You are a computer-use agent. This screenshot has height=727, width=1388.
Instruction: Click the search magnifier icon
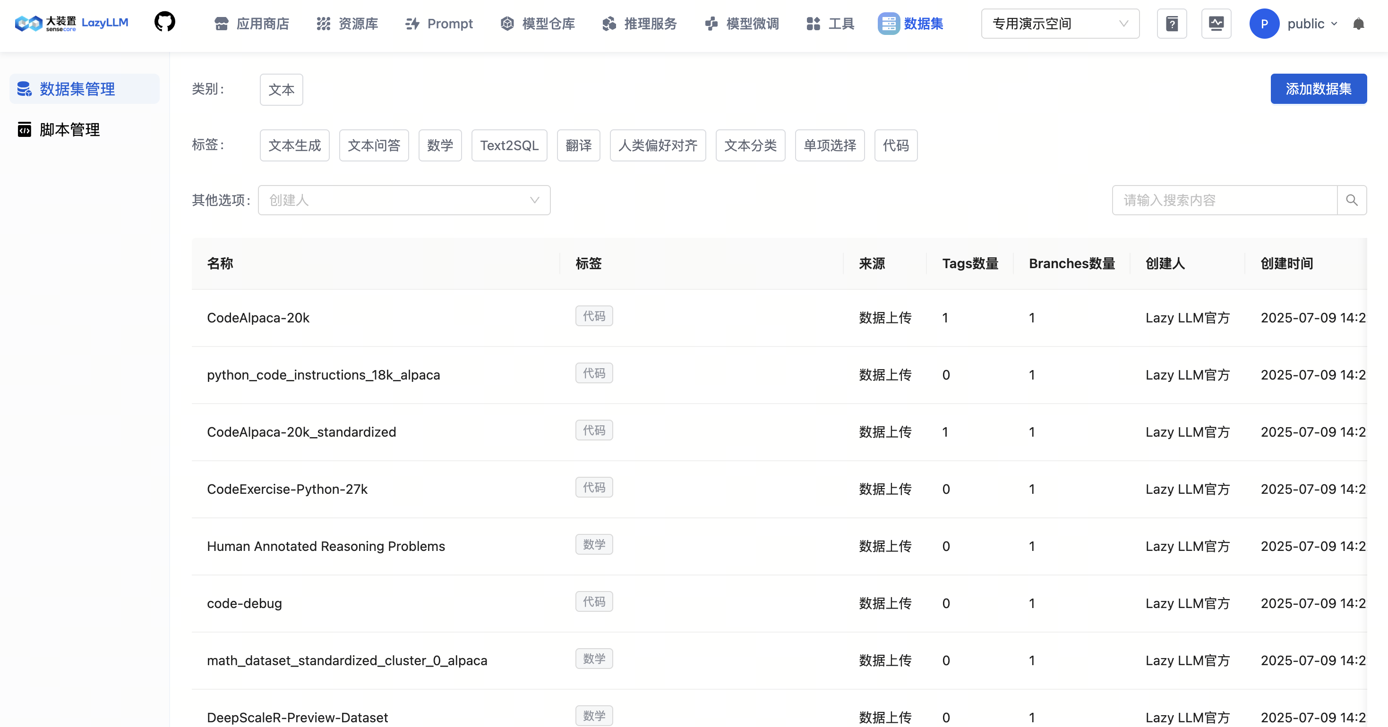coord(1351,200)
